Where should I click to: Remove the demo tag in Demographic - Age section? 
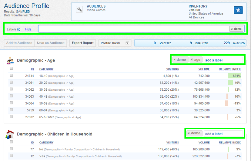(175, 60)
